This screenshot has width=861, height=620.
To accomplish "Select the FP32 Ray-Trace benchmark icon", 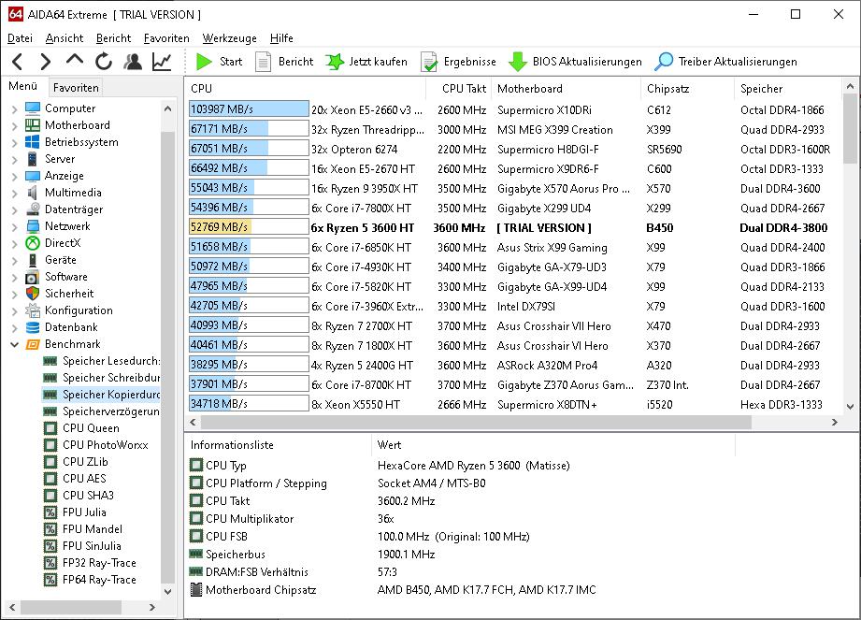I will [x=50, y=563].
